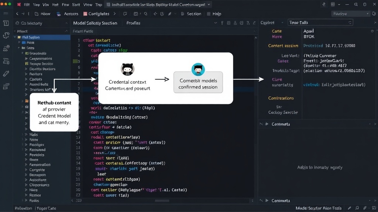Click the Comerblt models confirmed session box
The image size is (378, 212).
[198, 82]
